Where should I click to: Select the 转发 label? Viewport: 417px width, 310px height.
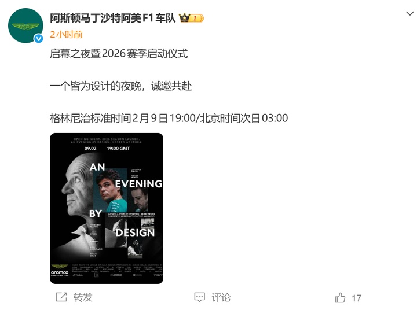[83, 297]
